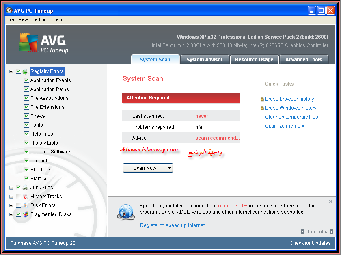Image resolution: width=341 pixels, height=255 pixels.
Task: Click Purchase AVG PC Tuneup 2011
Action: tap(45, 243)
